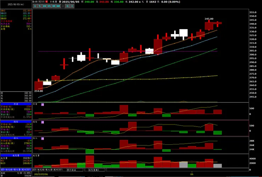Click the 330.0 label on the price axis

[253, 32]
